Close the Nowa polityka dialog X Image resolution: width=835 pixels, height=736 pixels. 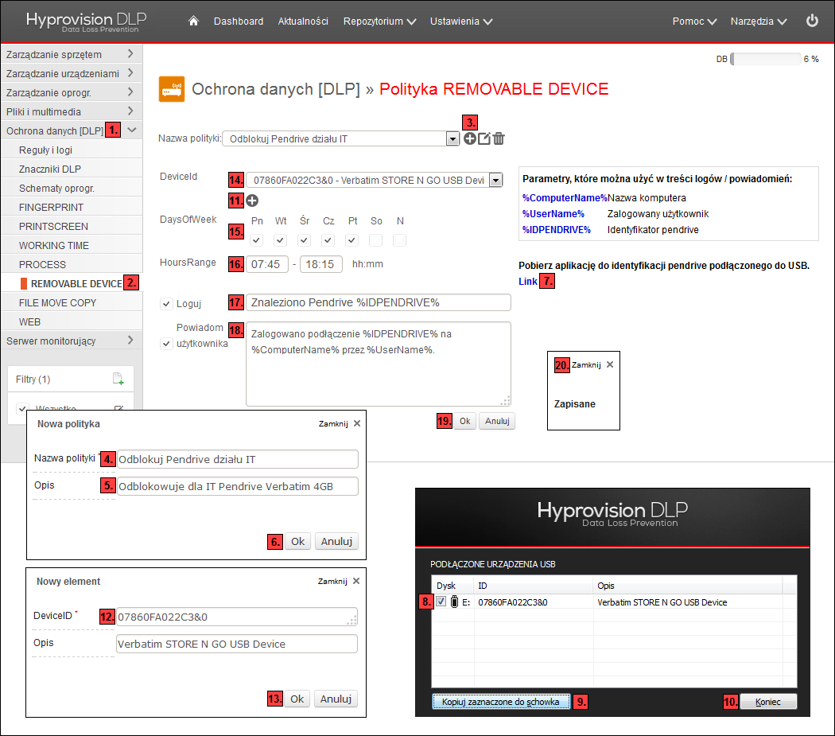(x=357, y=423)
